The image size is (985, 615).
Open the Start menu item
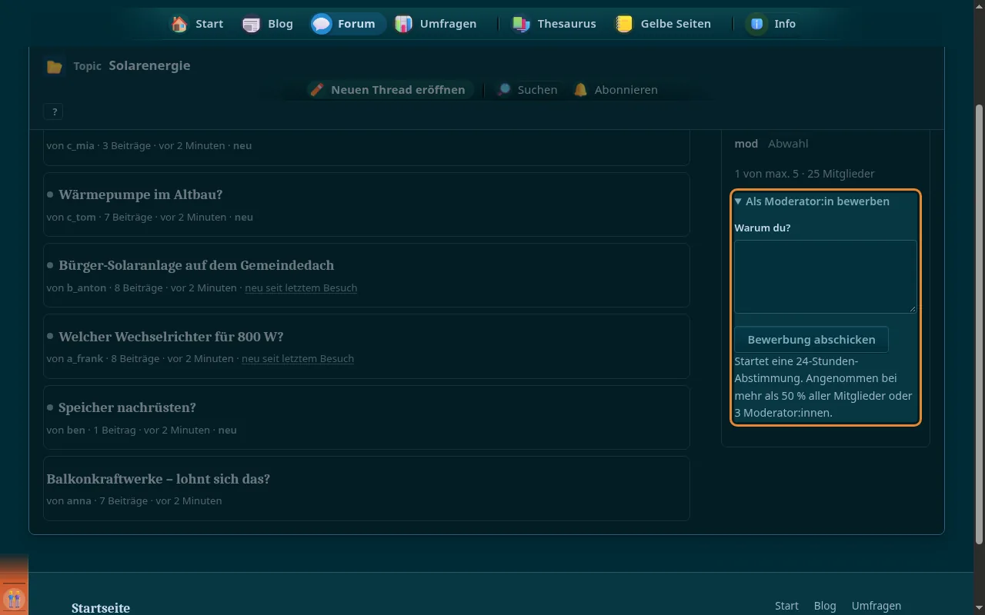(197, 24)
